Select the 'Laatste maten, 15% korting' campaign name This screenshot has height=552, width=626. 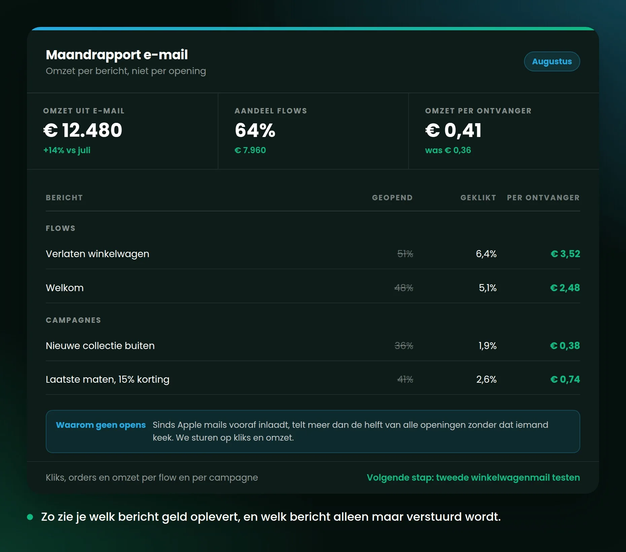pyautogui.click(x=108, y=379)
